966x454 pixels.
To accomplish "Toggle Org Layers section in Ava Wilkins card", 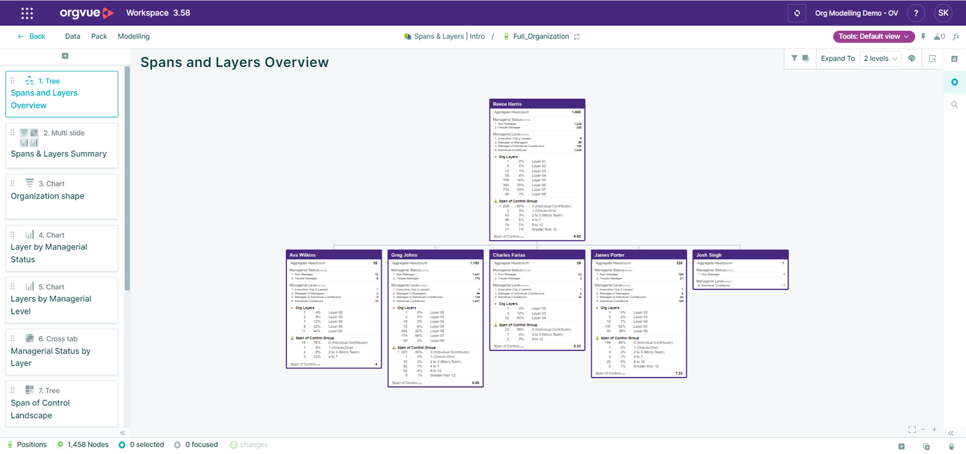I will (x=292, y=308).
